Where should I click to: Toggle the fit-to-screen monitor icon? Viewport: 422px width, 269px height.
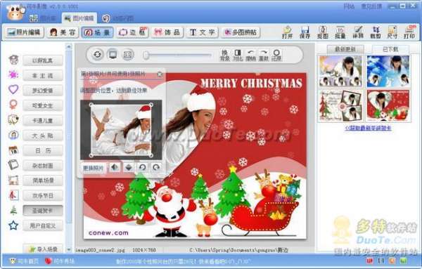113,55
